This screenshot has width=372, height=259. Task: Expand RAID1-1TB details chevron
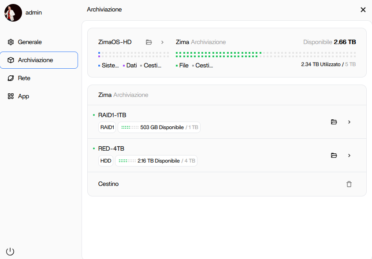(350, 122)
